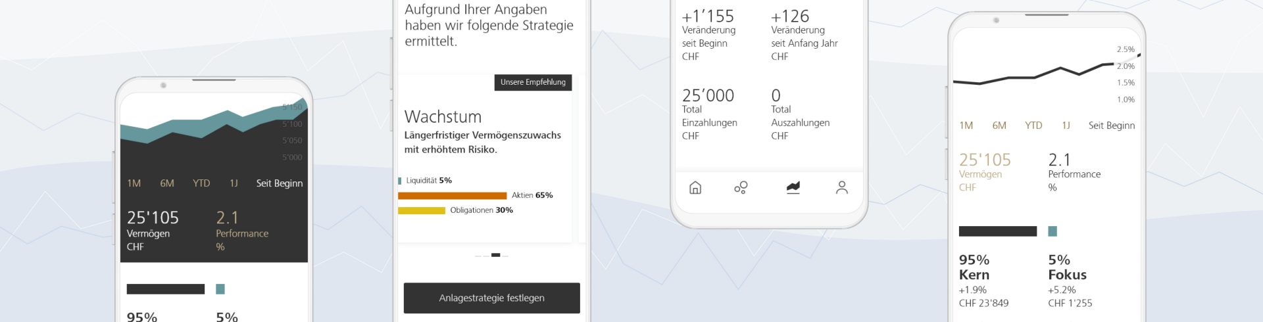Viewport: 1263px width, 322px height.
Task: Select 1M range on the dark phone
Action: [134, 183]
